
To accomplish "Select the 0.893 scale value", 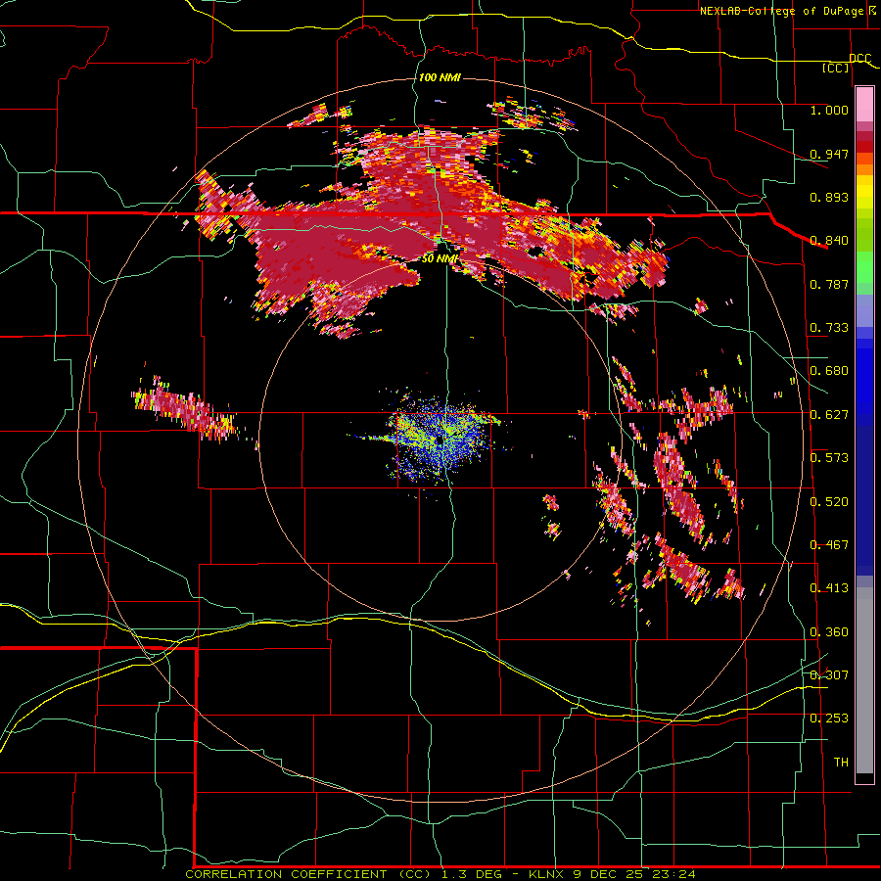I will 829,197.
